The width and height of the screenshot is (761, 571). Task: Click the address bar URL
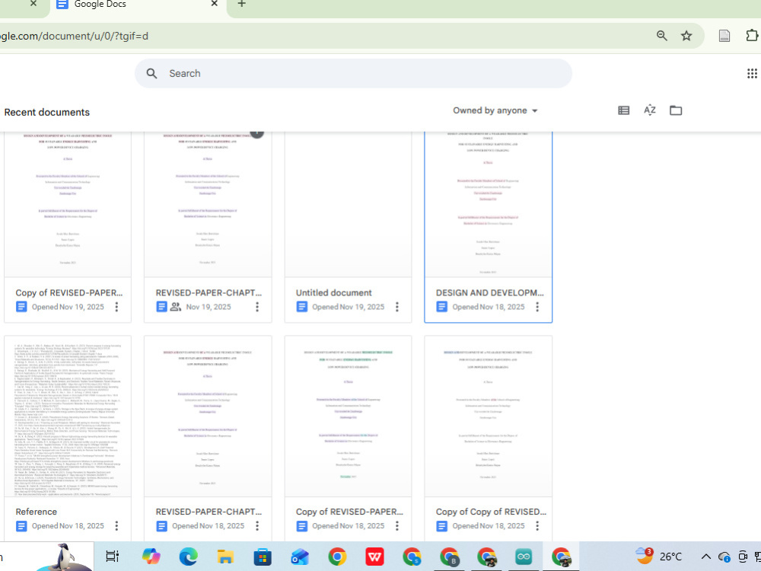pyautogui.click(x=75, y=36)
